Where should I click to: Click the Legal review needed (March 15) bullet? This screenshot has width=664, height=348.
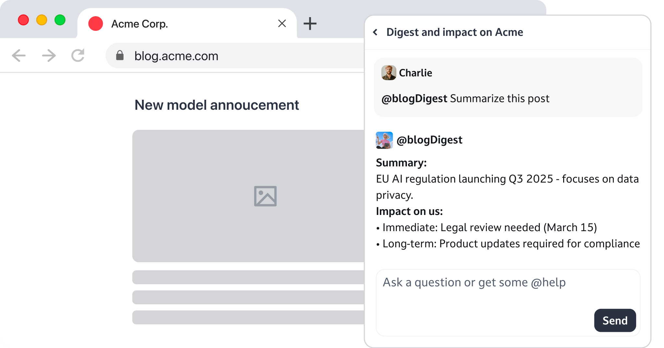[486, 227]
